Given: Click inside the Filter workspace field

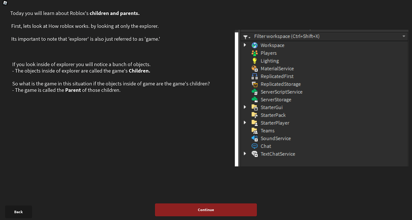Looking at the screenshot, I should (x=299, y=36).
